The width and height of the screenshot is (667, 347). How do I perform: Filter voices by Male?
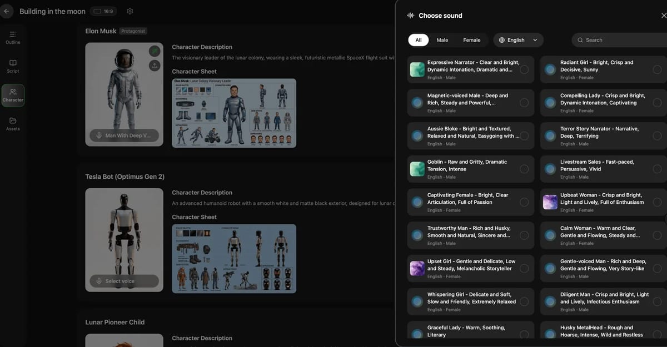click(x=442, y=40)
